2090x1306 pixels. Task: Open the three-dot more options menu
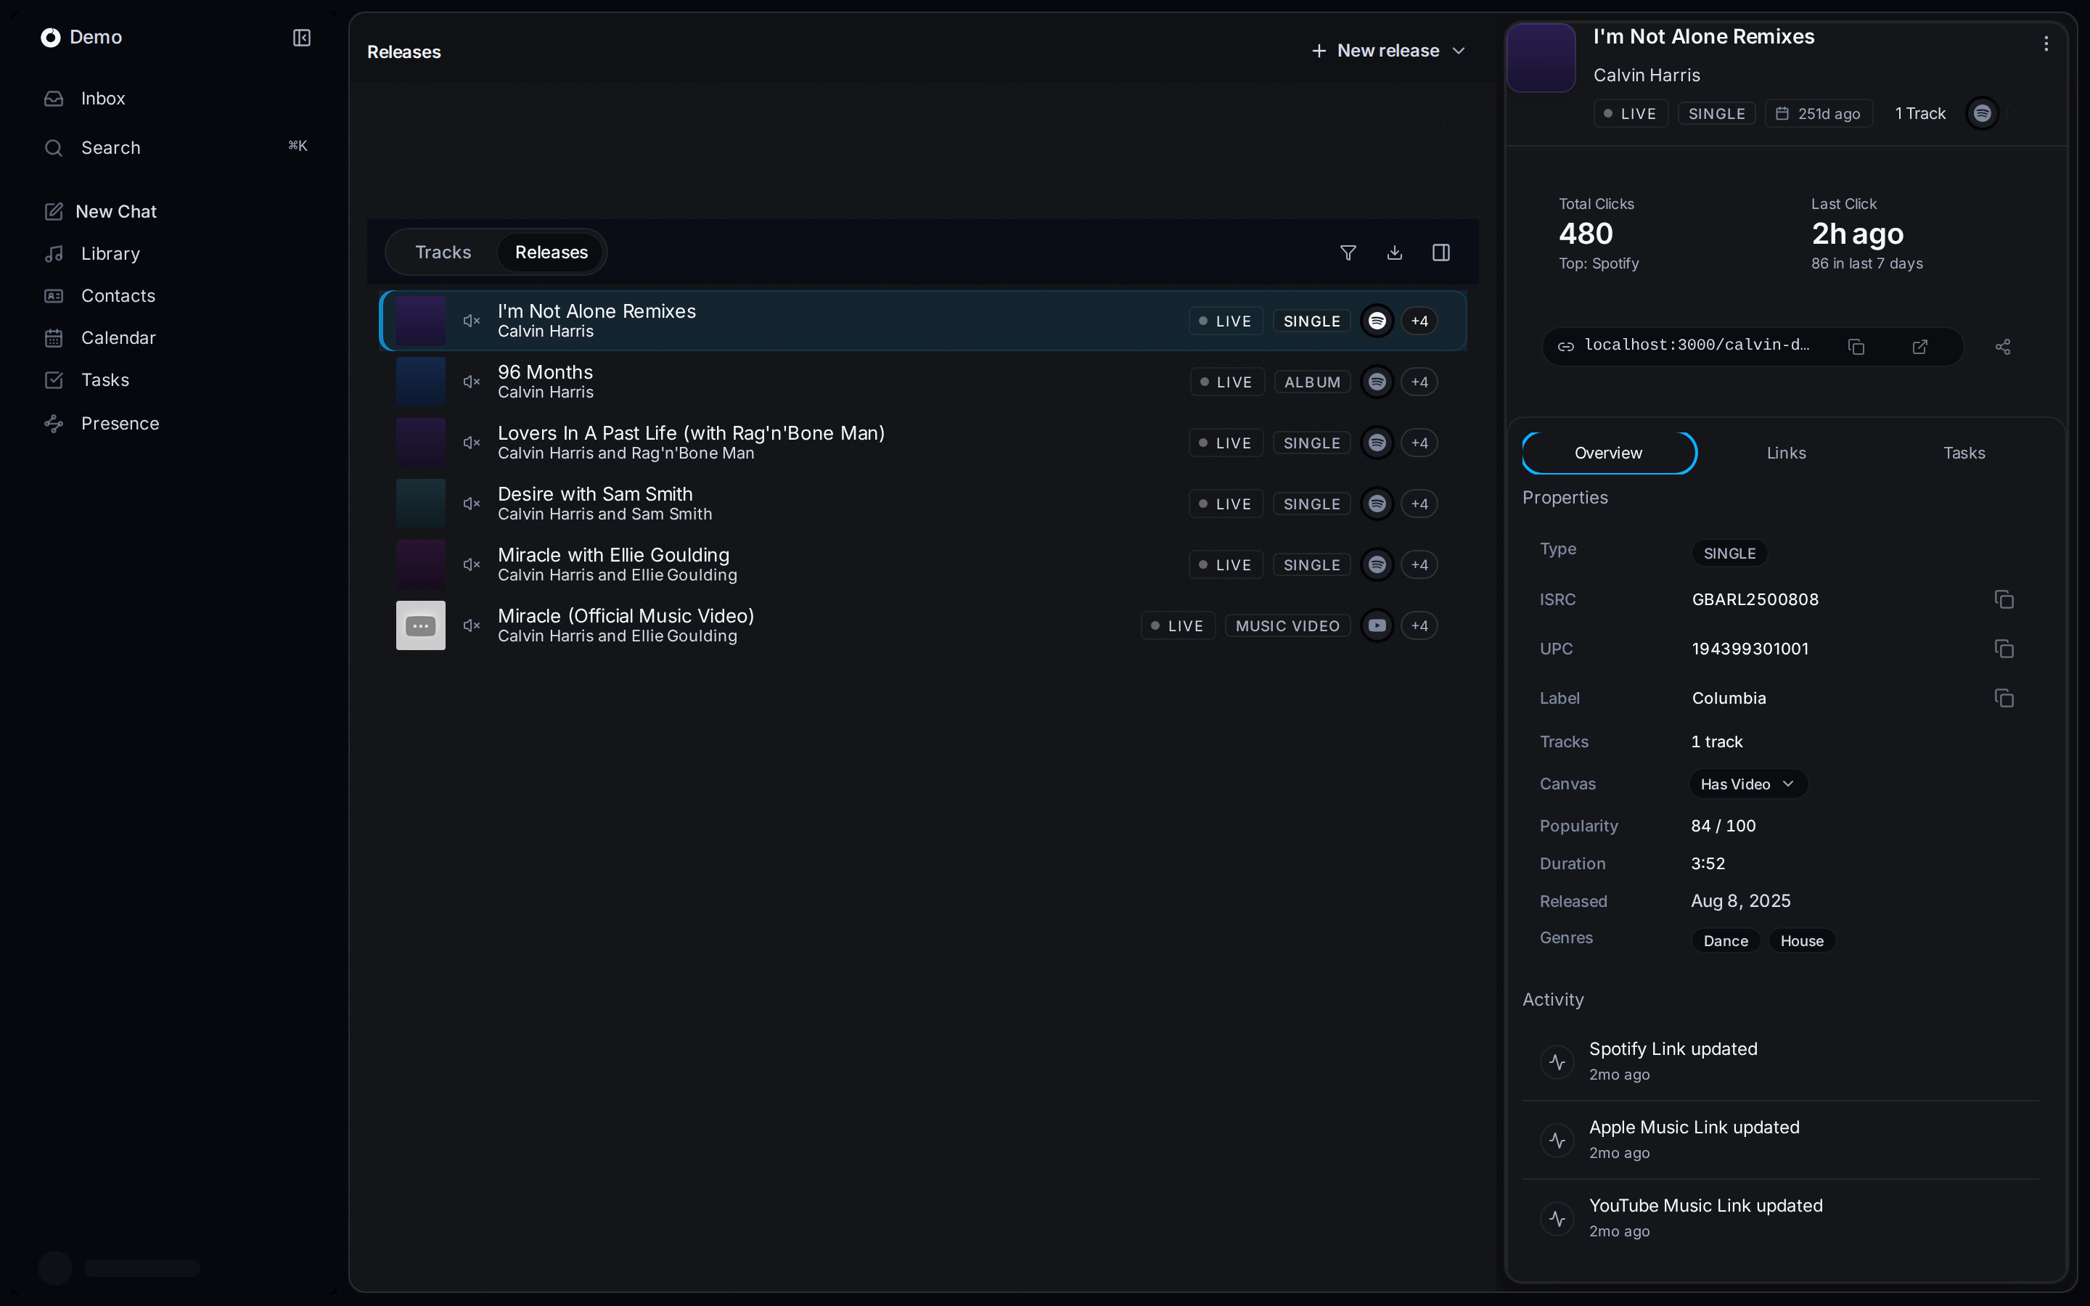(x=2045, y=44)
